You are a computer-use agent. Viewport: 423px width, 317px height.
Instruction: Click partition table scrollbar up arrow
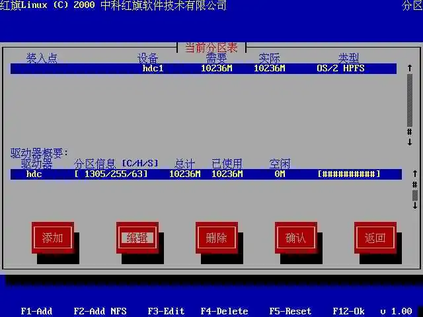pos(410,68)
